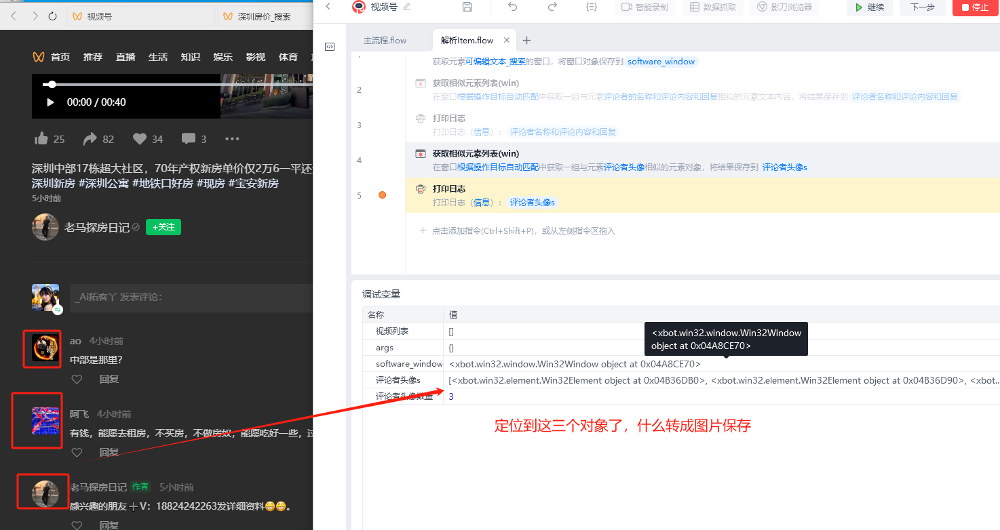1000x530 pixels.
Task: Toggle the breakpoint dot on line 5
Action: point(382,195)
